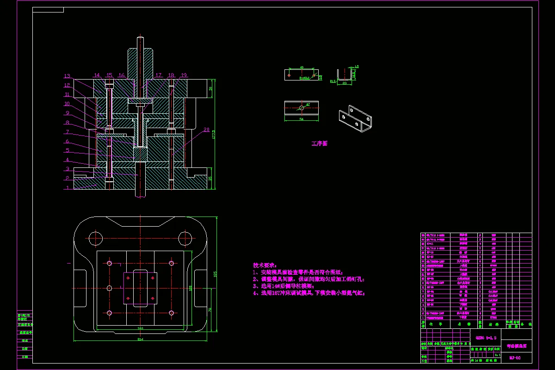Image resolution: width=555 pixels, height=370 pixels.
Task: Select part balloon number 4
Action: [x=68, y=160]
